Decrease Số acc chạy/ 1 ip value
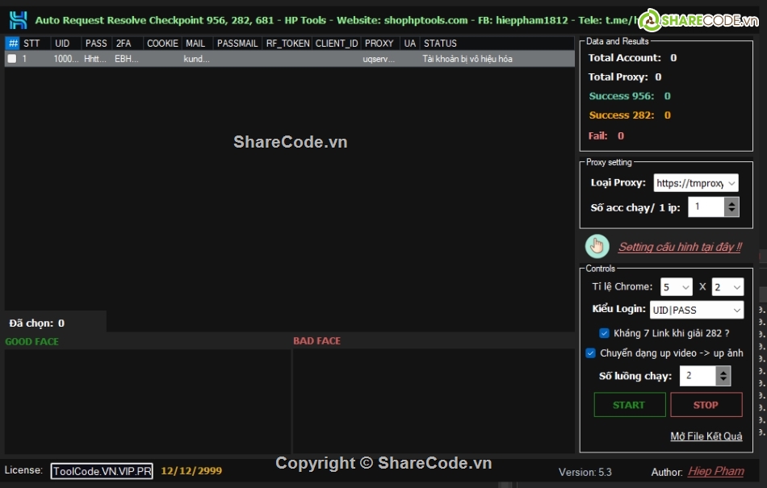767x488 pixels. tap(731, 211)
